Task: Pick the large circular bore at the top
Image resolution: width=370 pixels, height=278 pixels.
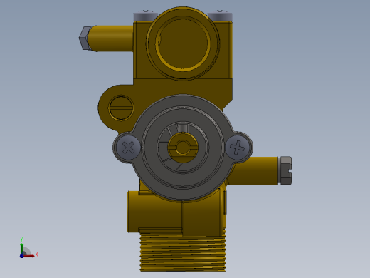Action: [183, 43]
